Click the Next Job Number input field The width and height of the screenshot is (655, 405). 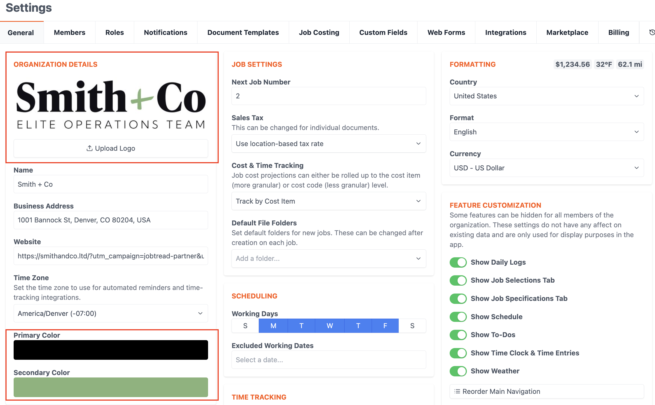click(x=329, y=96)
